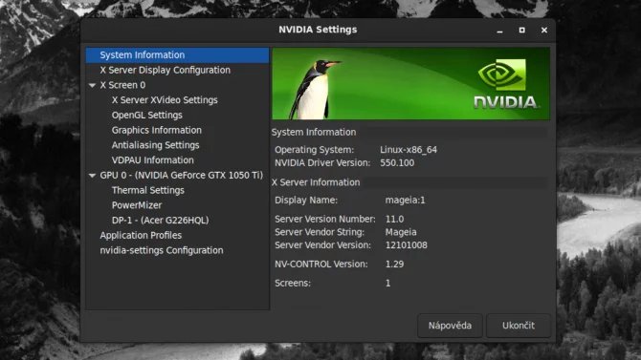
Task: Close the NVIDIA Settings window
Action: [x=544, y=31]
